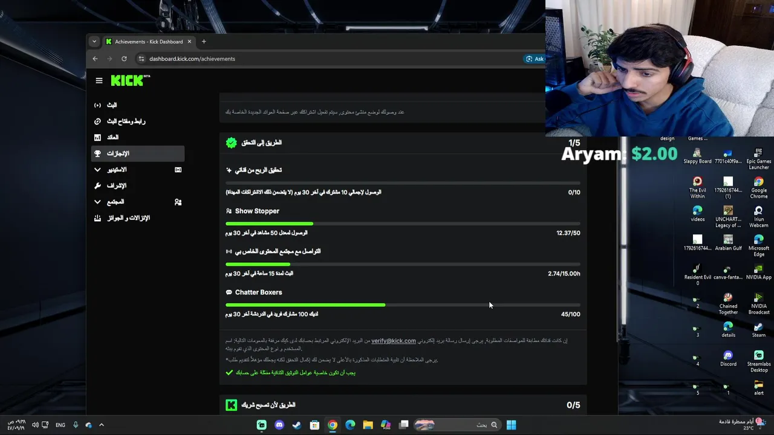Click the people icon beside المجتمع
The image size is (774, 435).
(x=178, y=202)
